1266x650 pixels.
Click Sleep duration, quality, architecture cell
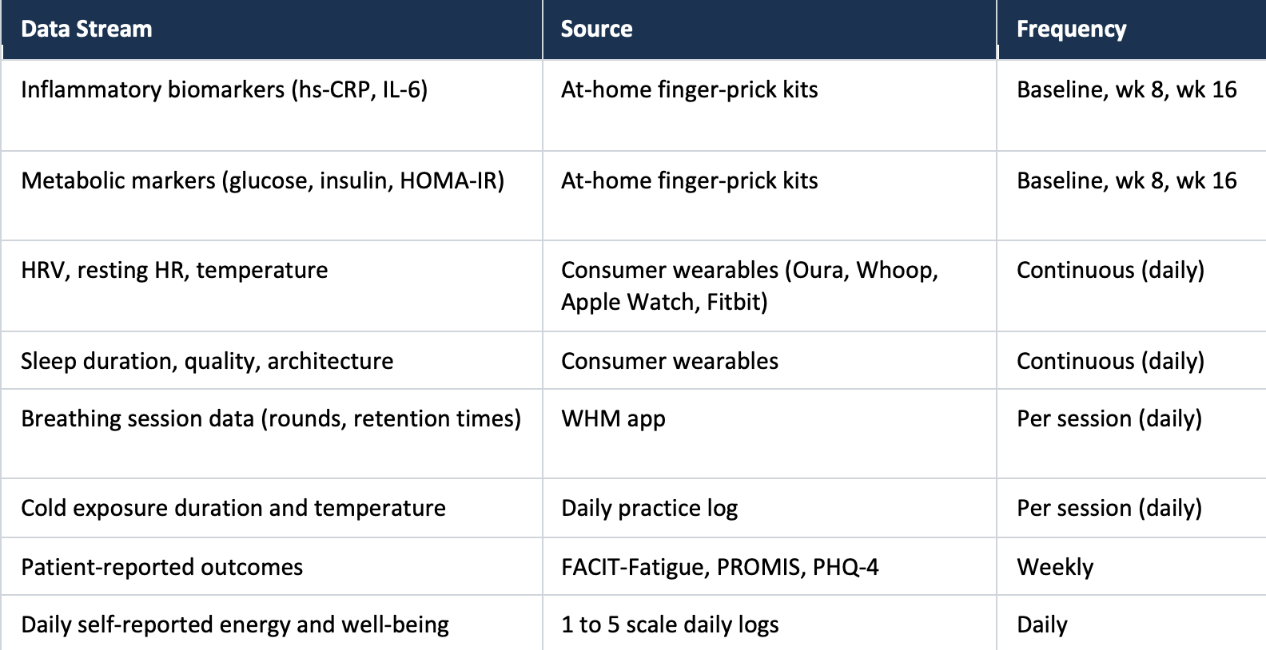point(207,361)
